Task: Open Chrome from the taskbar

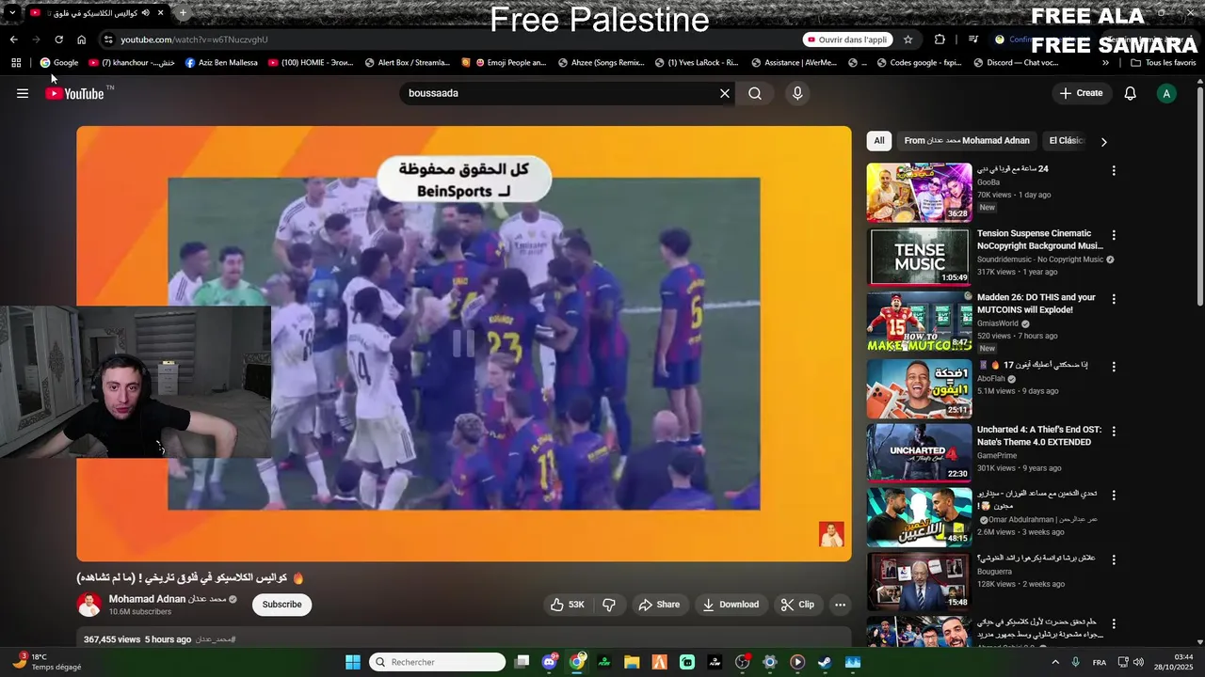Action: [577, 662]
